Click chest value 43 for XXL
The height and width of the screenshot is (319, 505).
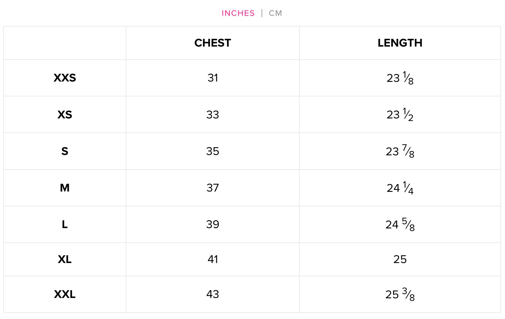click(213, 294)
